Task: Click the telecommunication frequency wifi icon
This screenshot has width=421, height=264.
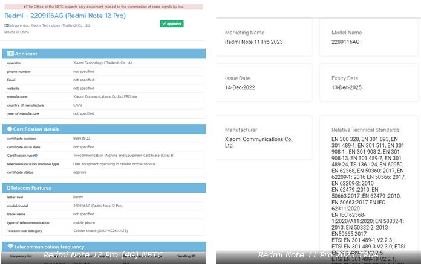Action: point(10,246)
